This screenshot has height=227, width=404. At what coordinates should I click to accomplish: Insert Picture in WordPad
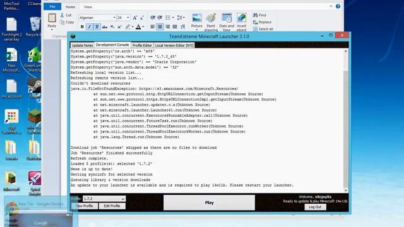[x=196, y=21]
